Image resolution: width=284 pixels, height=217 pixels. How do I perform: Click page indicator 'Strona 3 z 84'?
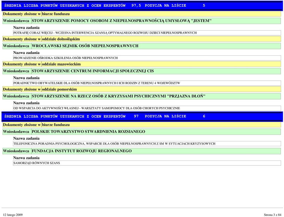272,215
